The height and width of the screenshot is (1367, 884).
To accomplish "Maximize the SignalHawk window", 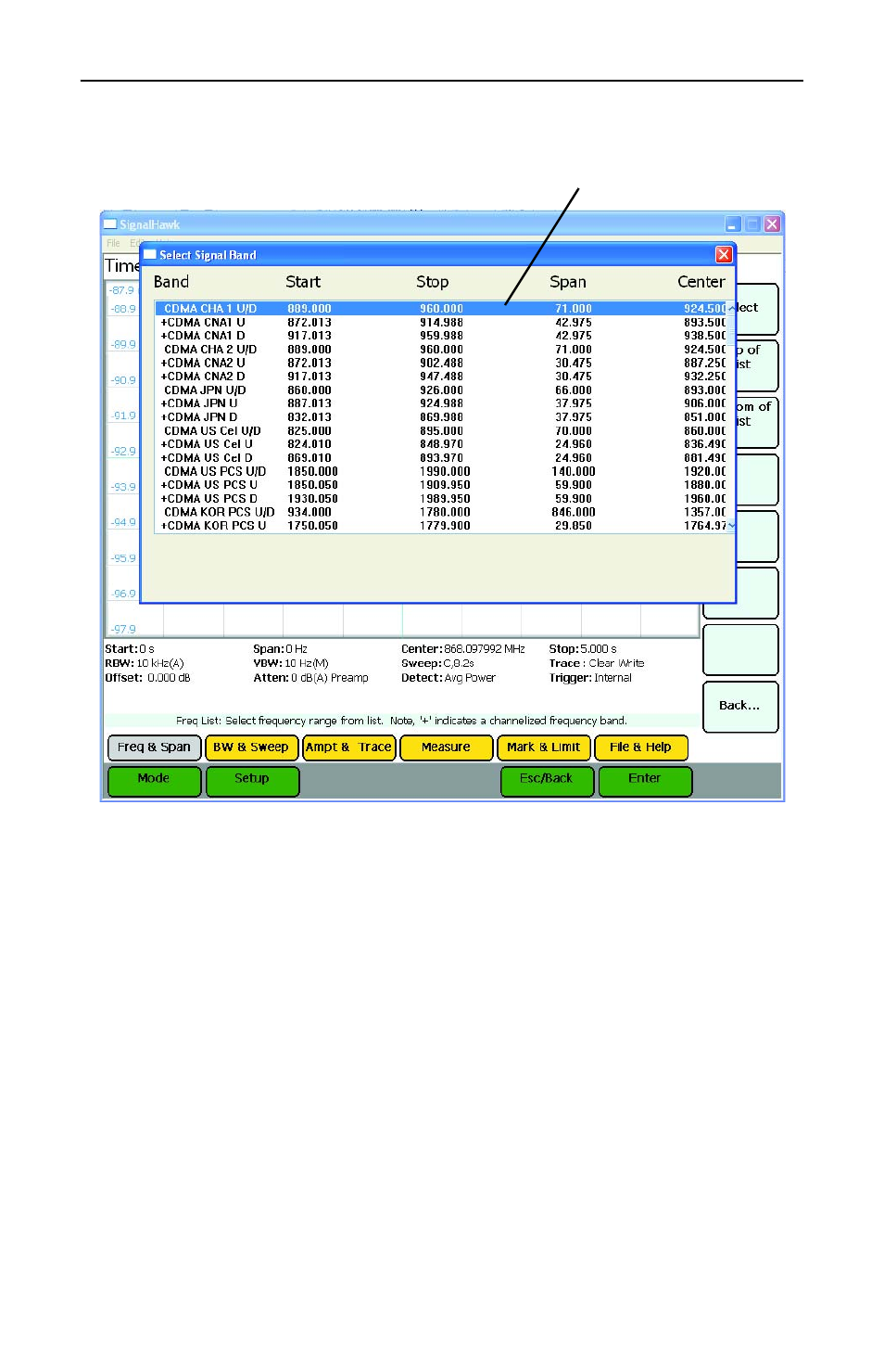I will [752, 224].
